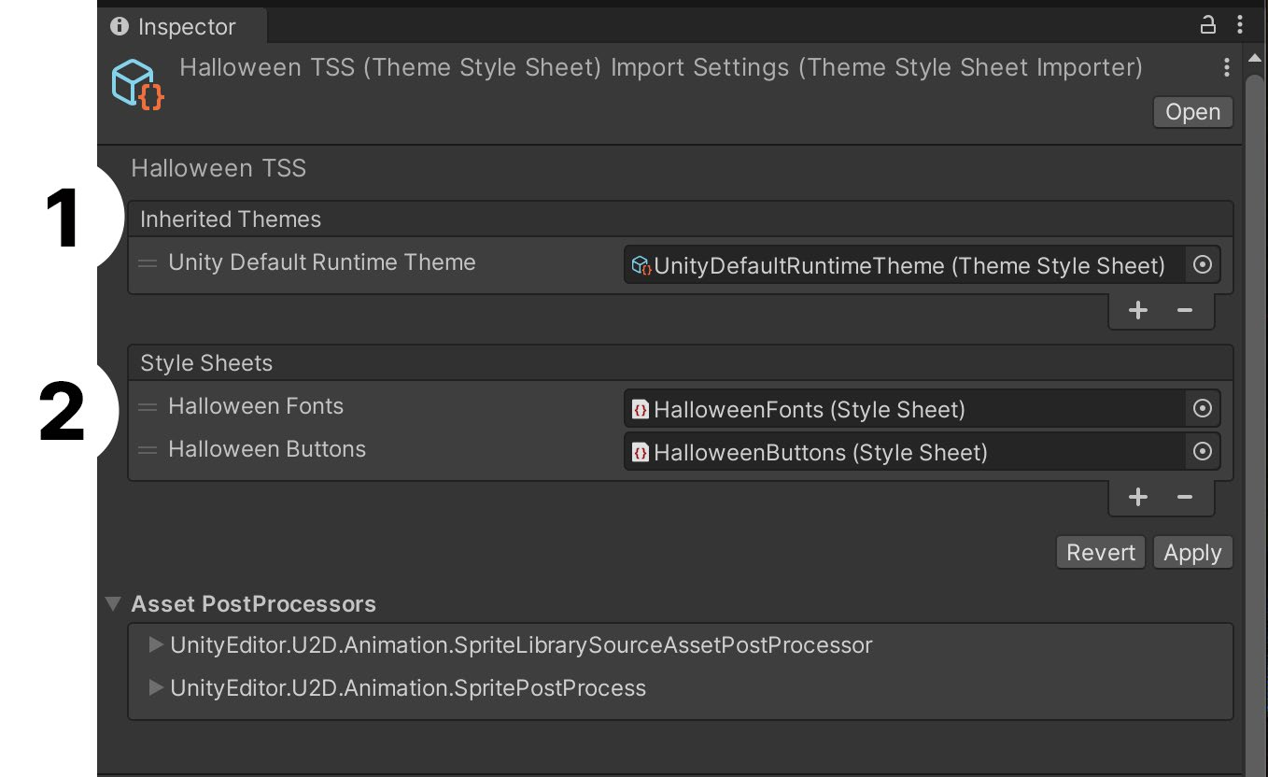Add a new inherited theme entry
Viewport: 1268px width, 777px height.
click(1137, 311)
